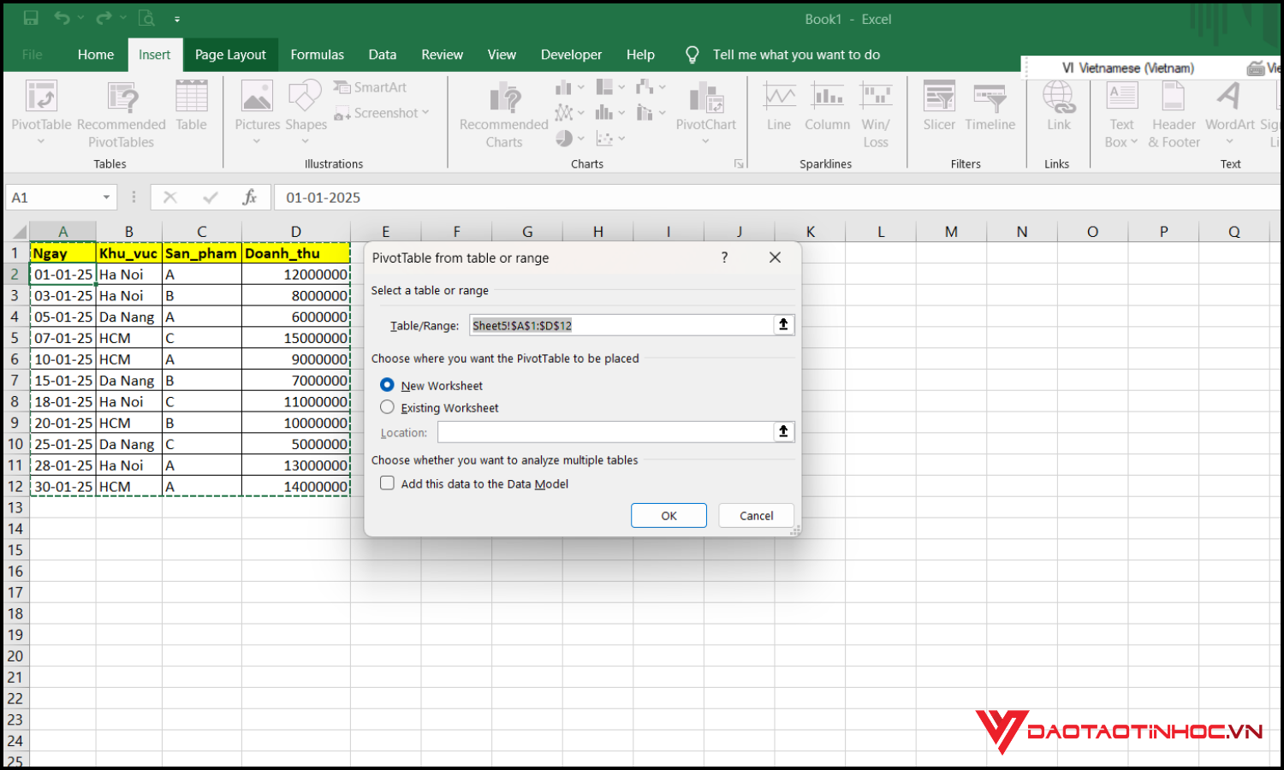
Task: Insert a Slicer filter
Action: point(939,107)
